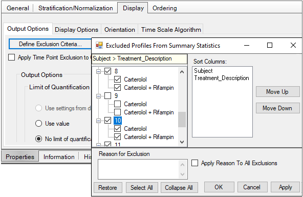This screenshot has height=197, width=303.
Task: Toggle the checkbox for subject 8
Action: point(108,71)
